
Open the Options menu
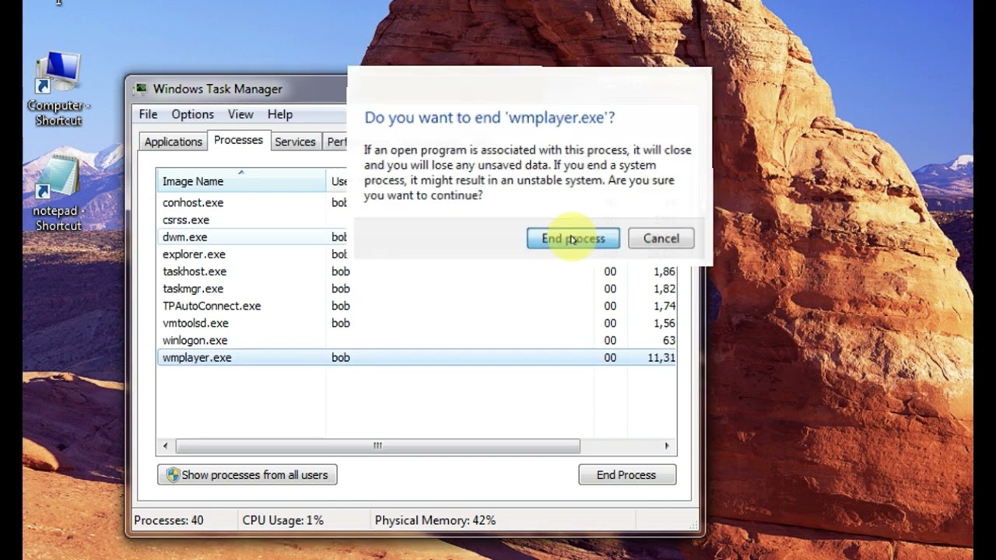[192, 114]
